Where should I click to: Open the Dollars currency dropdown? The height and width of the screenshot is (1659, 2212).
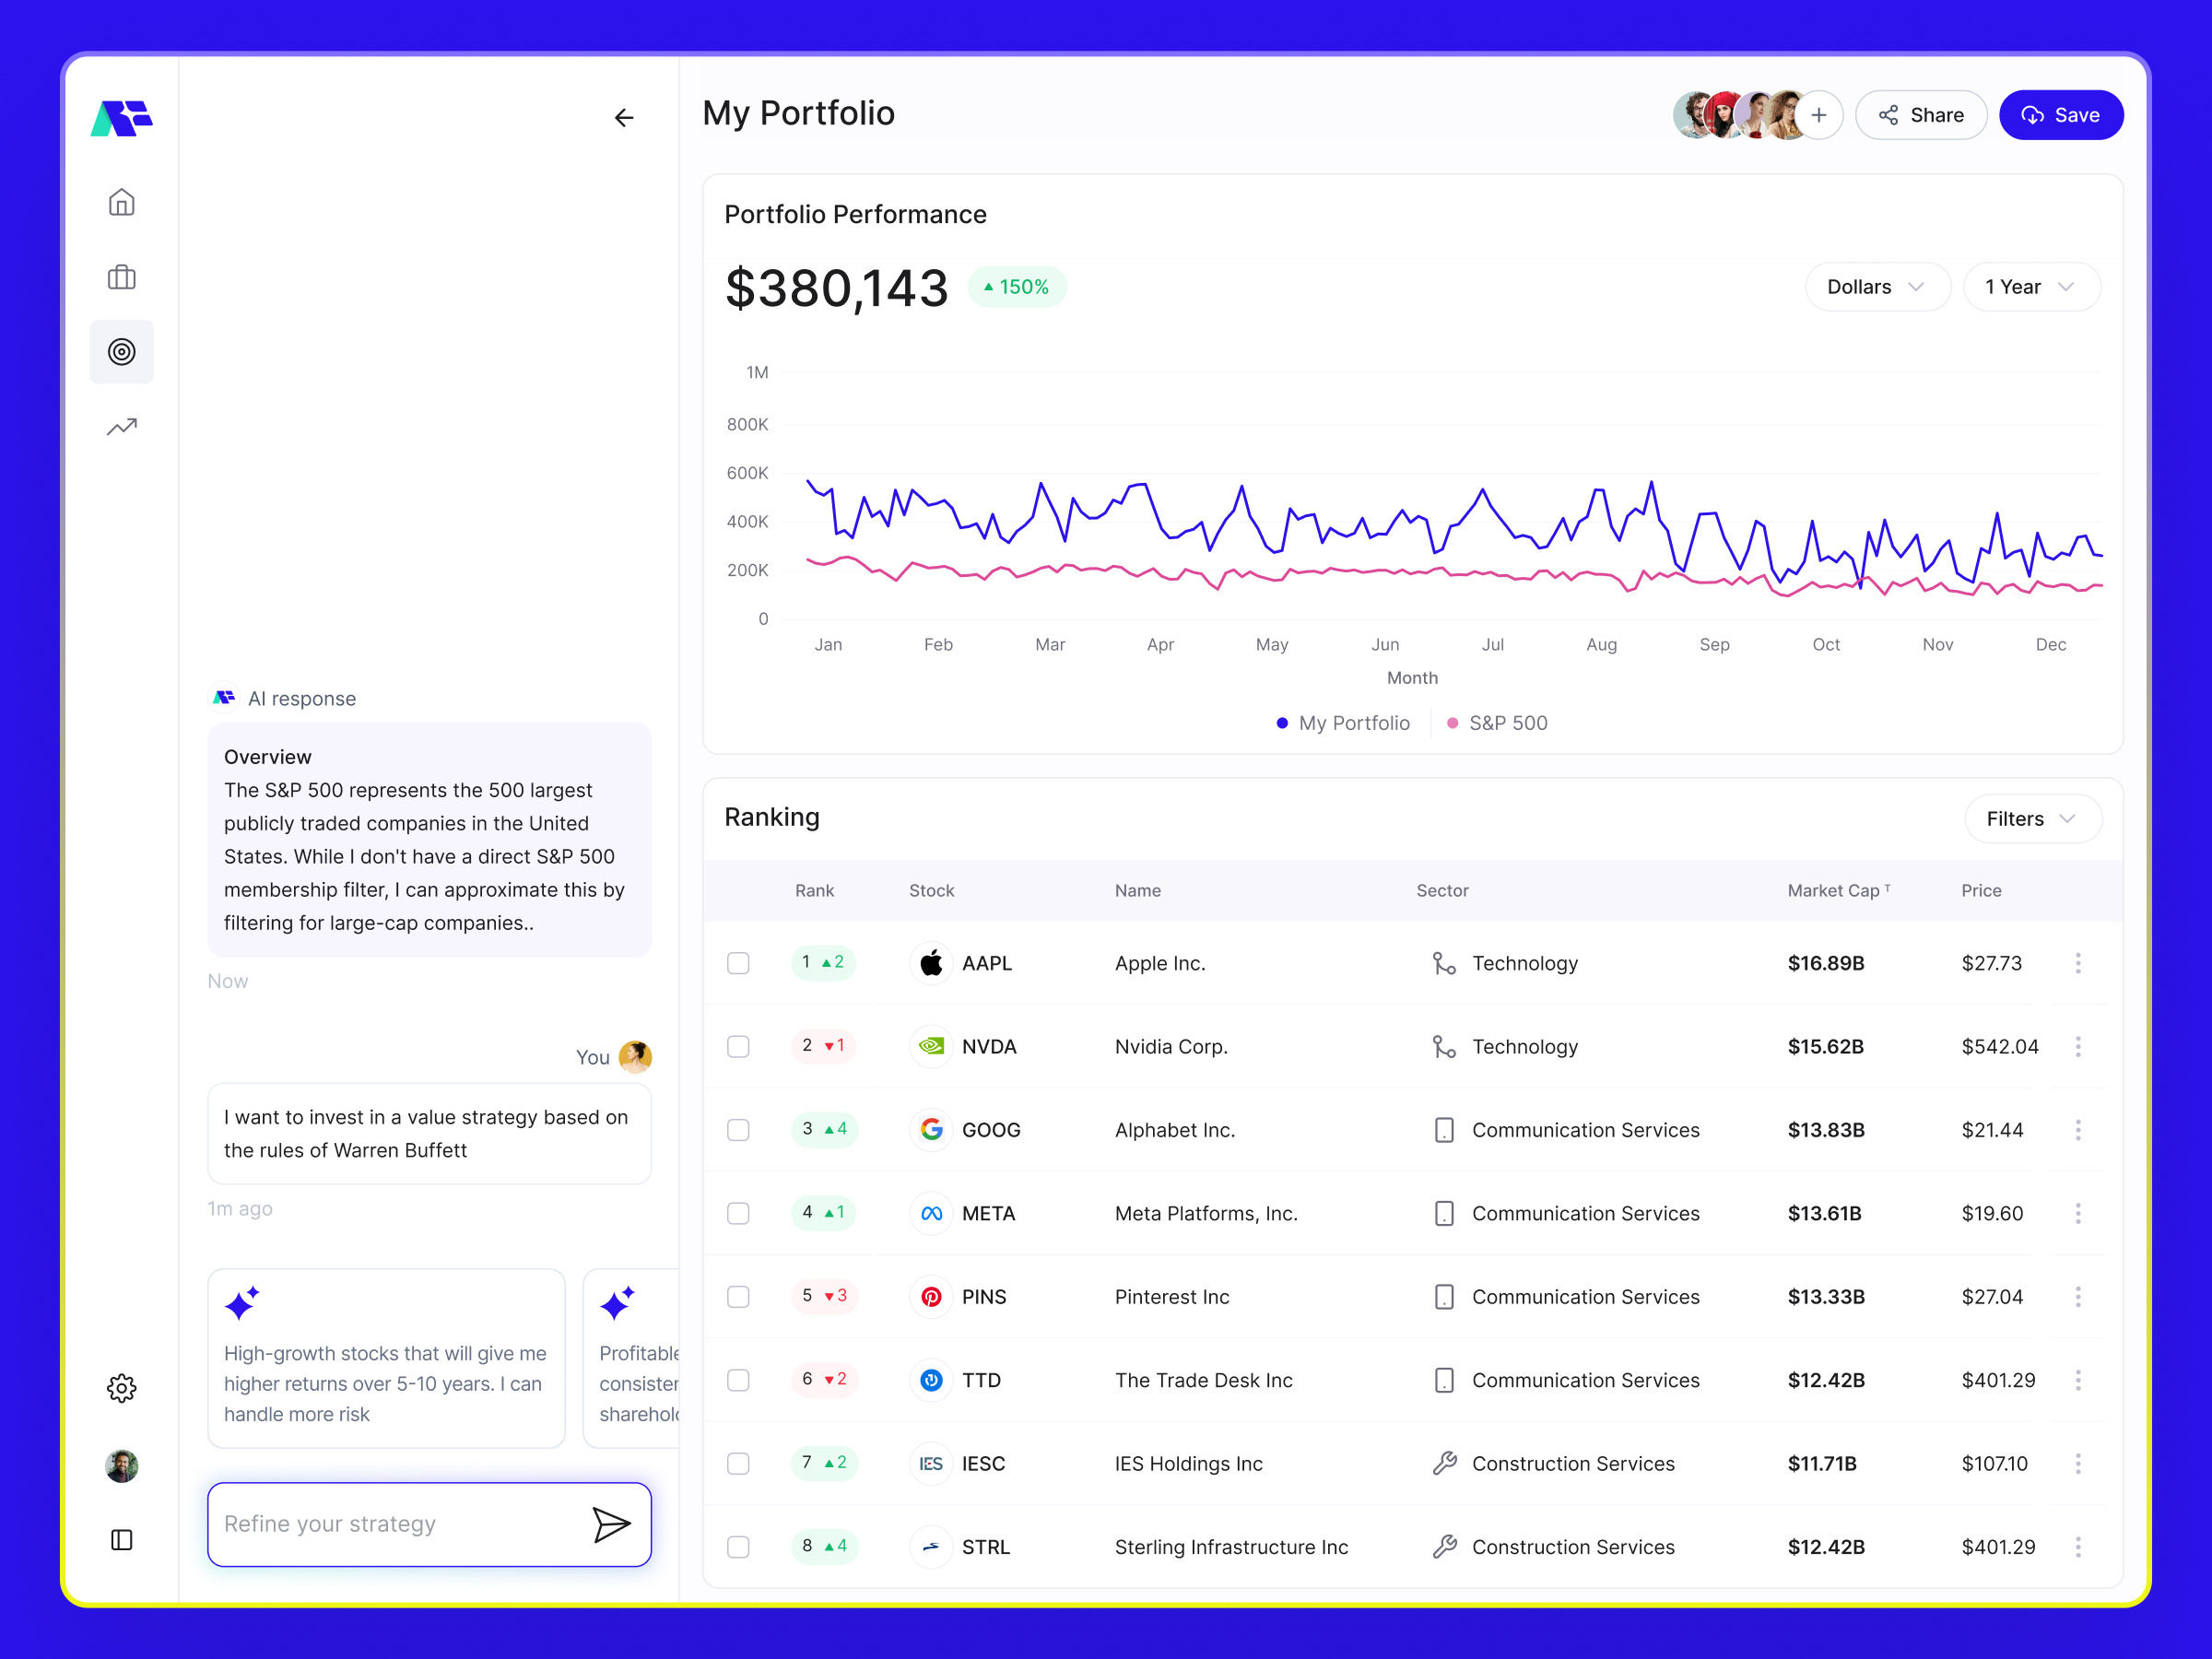coord(1877,286)
